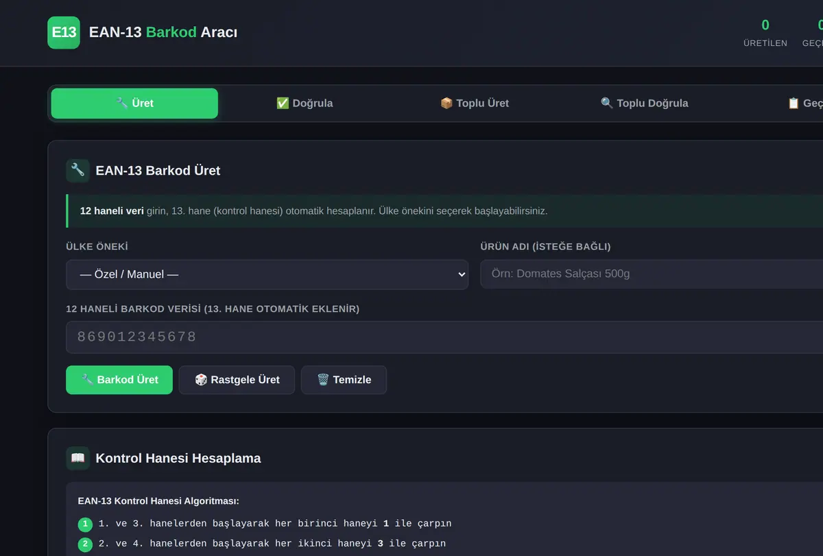
Task: Click the 12 HANELİ BARKOD VERİSİ label
Action: 213,309
